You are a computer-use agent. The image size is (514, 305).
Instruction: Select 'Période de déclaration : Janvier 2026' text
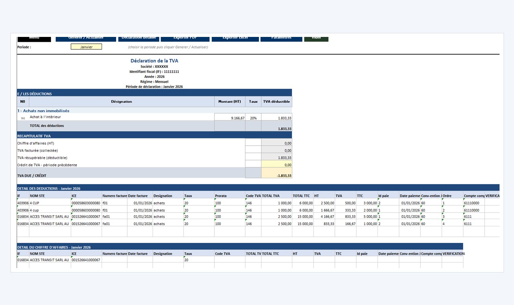(154, 87)
